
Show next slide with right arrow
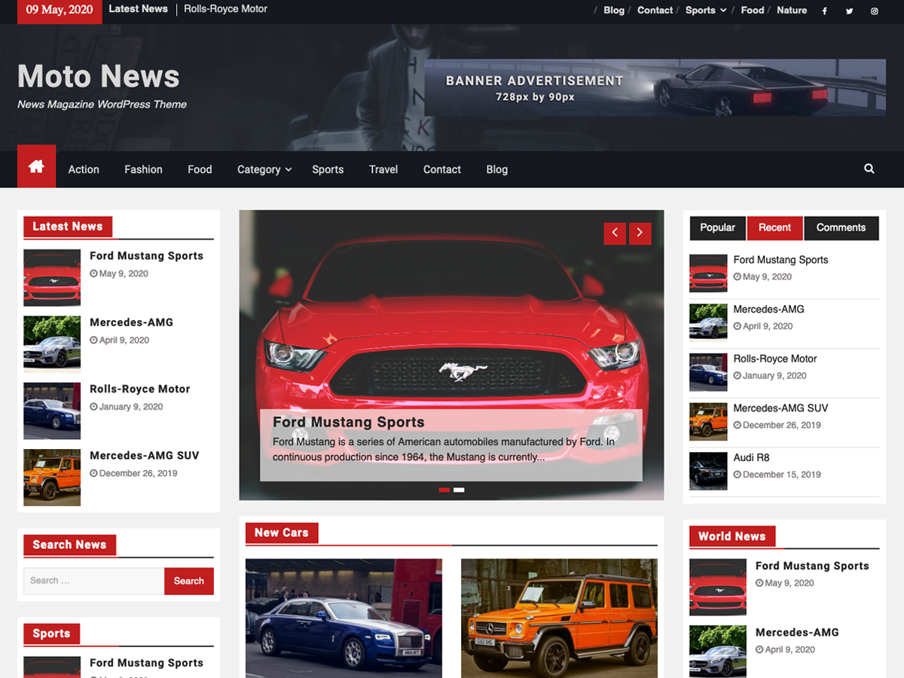(x=640, y=233)
